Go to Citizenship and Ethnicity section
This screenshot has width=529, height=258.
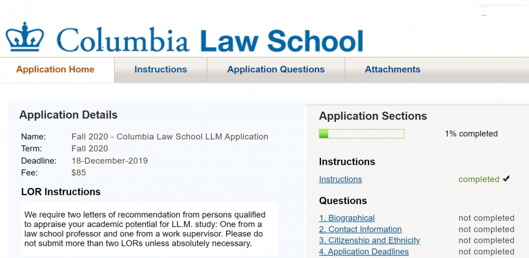point(370,240)
